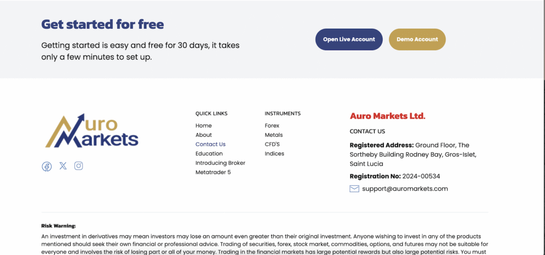Screen dimensions: 545x255
Task: Open the CFD'S instruments link
Action: pyautogui.click(x=272, y=144)
